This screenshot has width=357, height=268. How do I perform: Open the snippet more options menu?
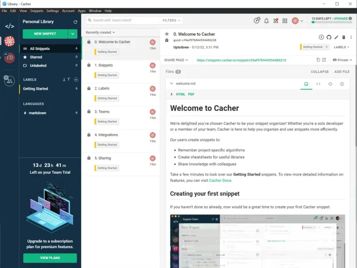coord(351,37)
